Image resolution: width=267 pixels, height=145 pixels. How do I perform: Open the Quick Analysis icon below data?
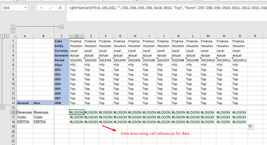point(251,127)
